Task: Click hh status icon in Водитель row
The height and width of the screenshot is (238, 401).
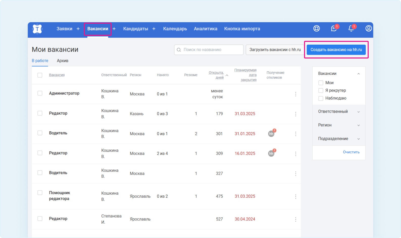Action: point(271,134)
